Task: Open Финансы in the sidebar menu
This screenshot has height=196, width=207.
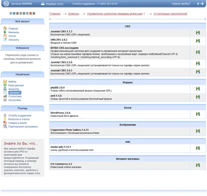Action: (x=14, y=32)
